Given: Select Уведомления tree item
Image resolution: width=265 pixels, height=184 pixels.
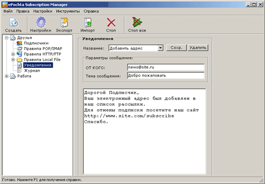Looking at the screenshot, I should tap(38, 65).
